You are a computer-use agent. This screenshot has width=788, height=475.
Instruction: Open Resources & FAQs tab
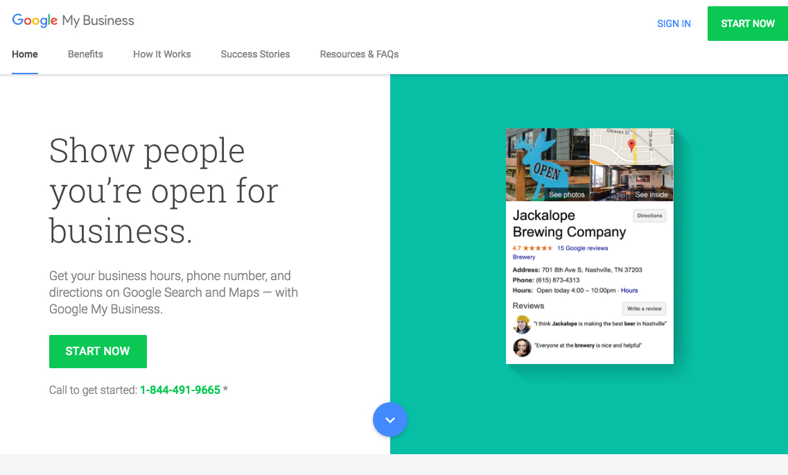[x=359, y=54]
